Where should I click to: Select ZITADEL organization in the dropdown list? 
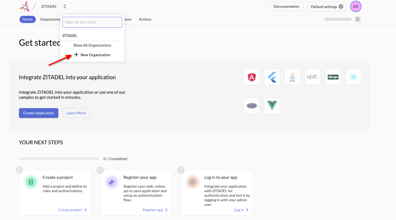[x=70, y=36]
